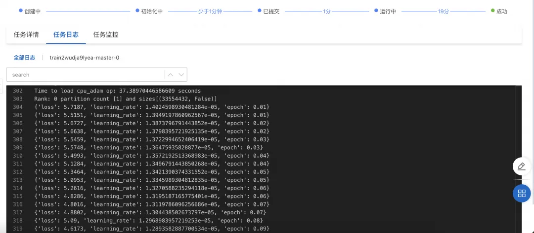Switch to the 任务监控 tab
The width and height of the screenshot is (534, 233).
point(106,34)
